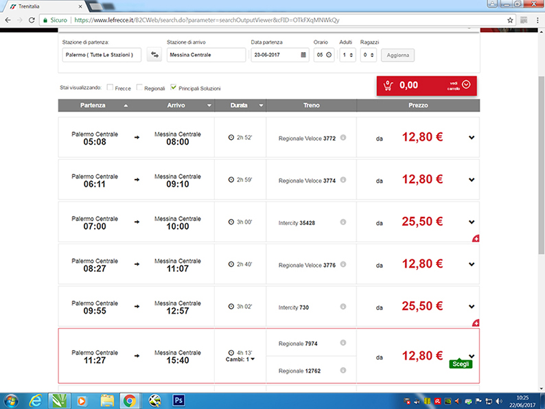Open Photoshop from the taskbar

[179, 399]
